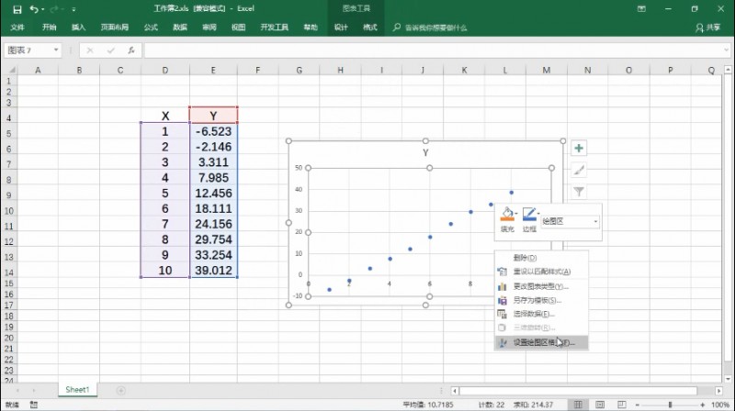This screenshot has height=411, width=735.
Task: Click the Save icon in quick access toolbar
Action: 17,9
